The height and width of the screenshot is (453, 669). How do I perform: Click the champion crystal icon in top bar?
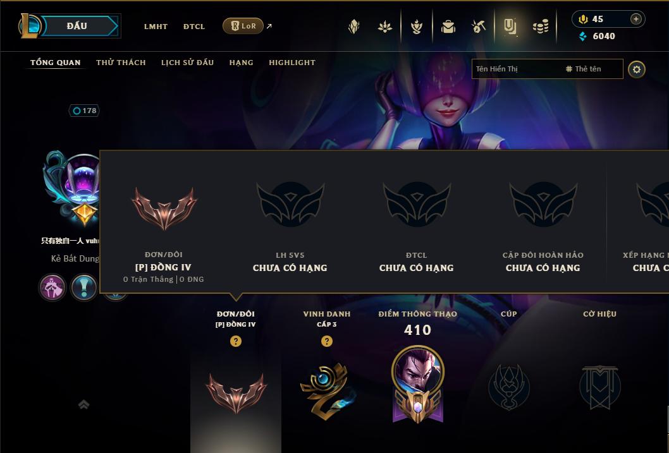tap(353, 27)
